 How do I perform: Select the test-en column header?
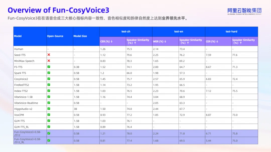[x=179, y=32]
